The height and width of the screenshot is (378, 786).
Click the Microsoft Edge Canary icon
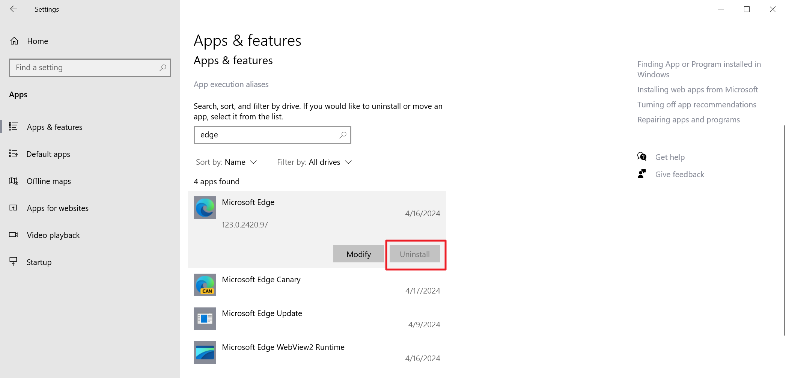click(x=205, y=285)
